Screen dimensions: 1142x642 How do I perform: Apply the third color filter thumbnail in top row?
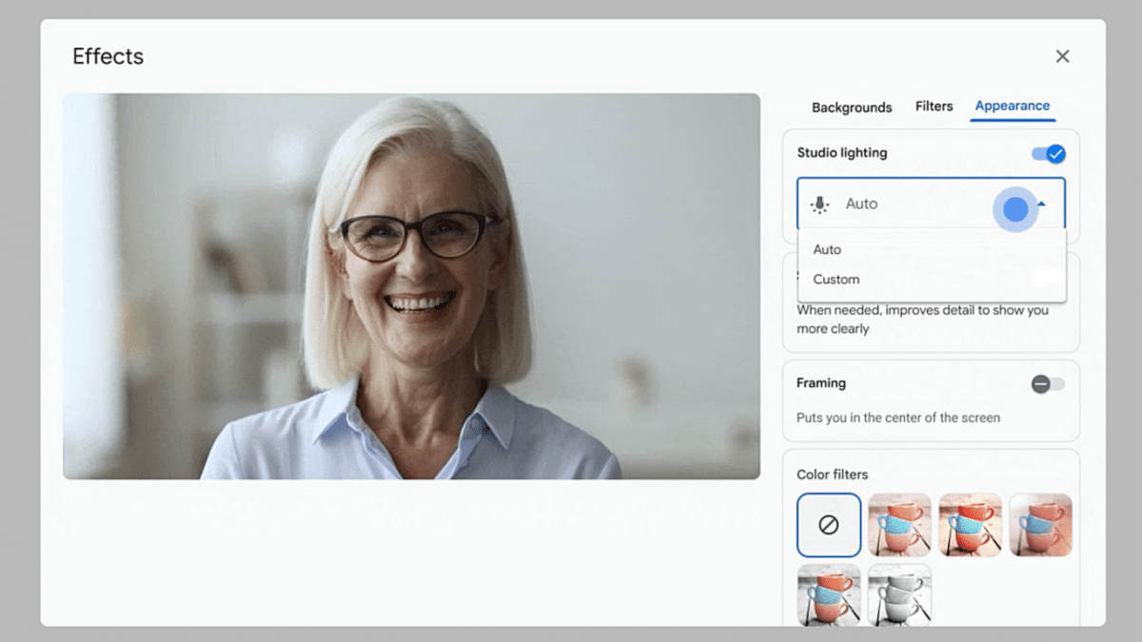970,524
